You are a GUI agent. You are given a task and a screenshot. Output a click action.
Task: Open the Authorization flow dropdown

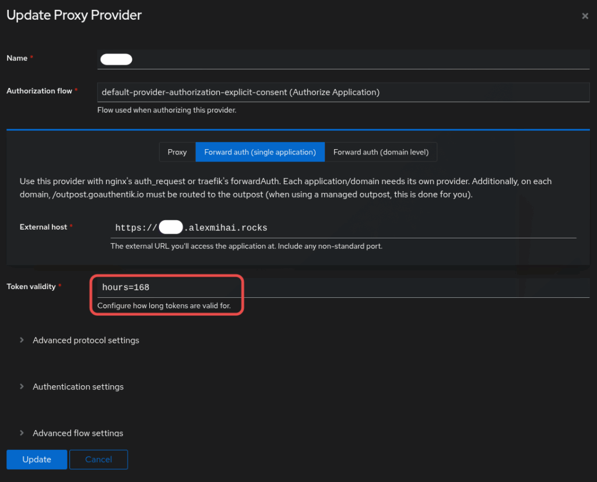coord(344,92)
